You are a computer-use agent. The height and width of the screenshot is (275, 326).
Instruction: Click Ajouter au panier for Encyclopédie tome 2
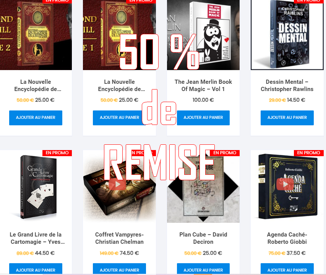[36, 118]
